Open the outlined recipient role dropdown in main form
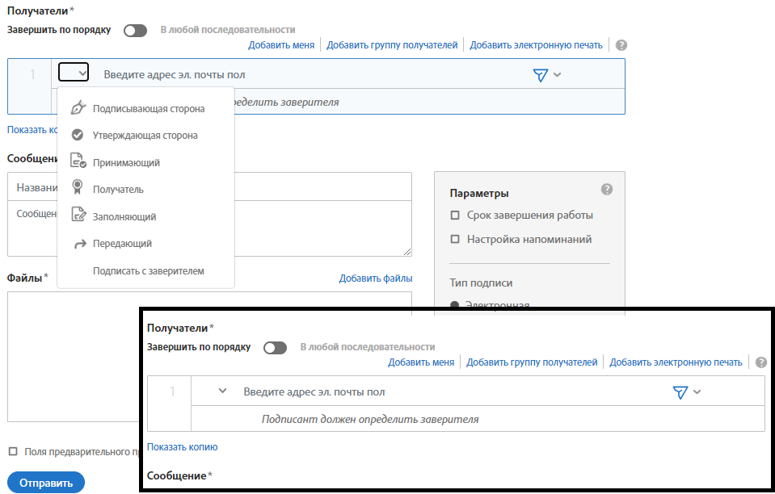This screenshot has height=494, width=775. [x=74, y=72]
